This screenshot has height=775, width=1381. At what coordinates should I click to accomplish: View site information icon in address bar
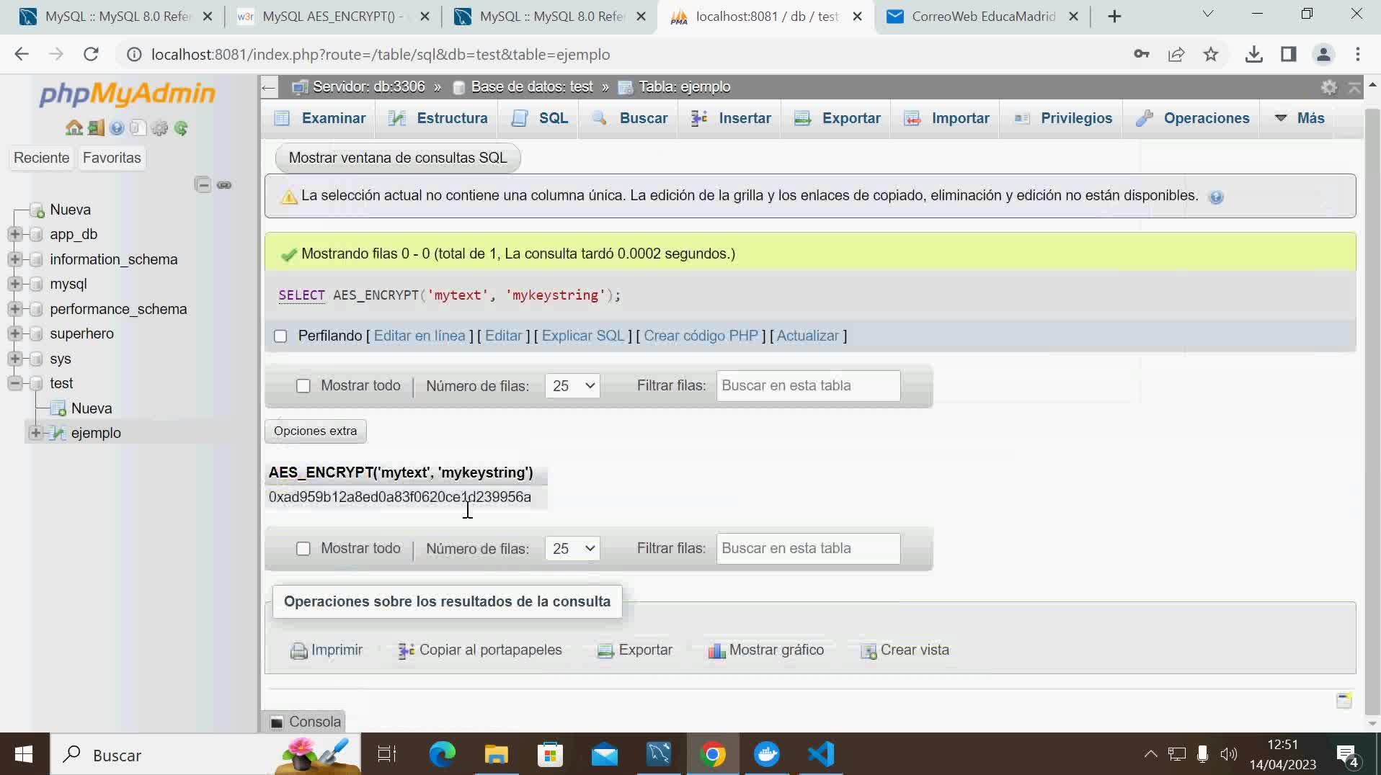134,55
